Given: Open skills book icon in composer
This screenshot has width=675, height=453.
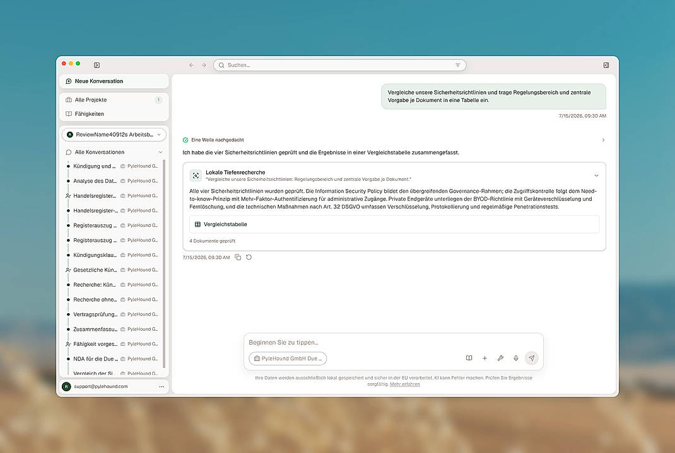Looking at the screenshot, I should coord(469,358).
